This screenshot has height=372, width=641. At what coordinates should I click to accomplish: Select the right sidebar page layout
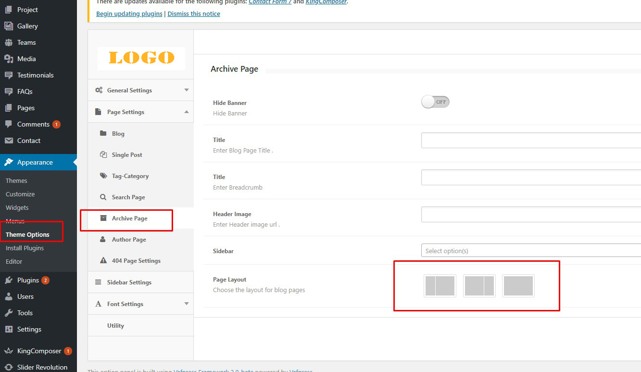[x=479, y=286]
